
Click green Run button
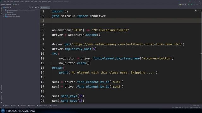(x=189, y=5)
